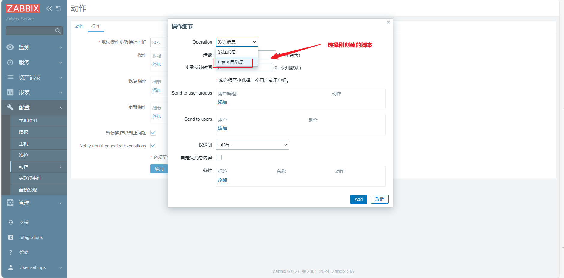Close the 操作细节 dialog
The image size is (564, 278).
pyautogui.click(x=388, y=22)
